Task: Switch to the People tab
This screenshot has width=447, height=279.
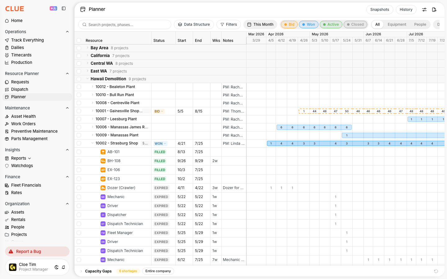Action: click(420, 24)
